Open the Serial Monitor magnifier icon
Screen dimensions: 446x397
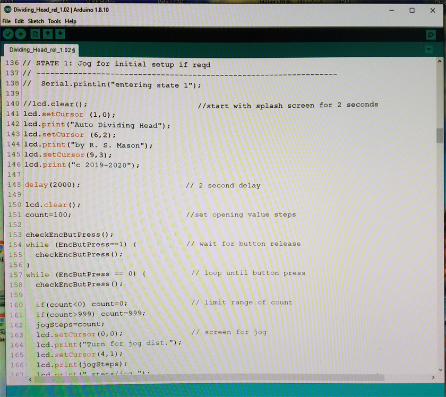tap(431, 34)
